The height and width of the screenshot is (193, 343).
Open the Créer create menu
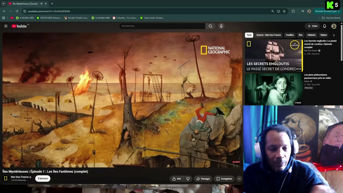[312, 26]
